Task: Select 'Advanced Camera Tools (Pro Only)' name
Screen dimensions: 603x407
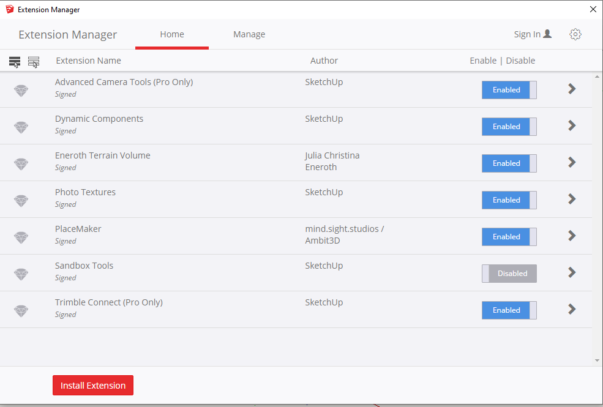Action: pyautogui.click(x=124, y=82)
